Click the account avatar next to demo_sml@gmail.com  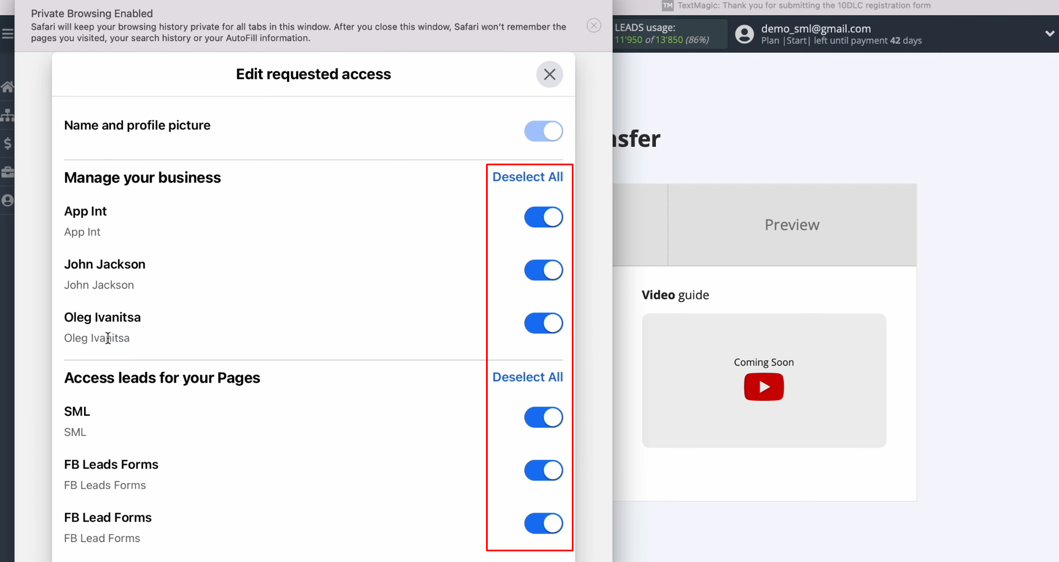[x=744, y=34]
